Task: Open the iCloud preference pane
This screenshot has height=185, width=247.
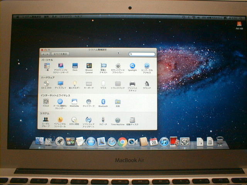Action: coord(46,103)
